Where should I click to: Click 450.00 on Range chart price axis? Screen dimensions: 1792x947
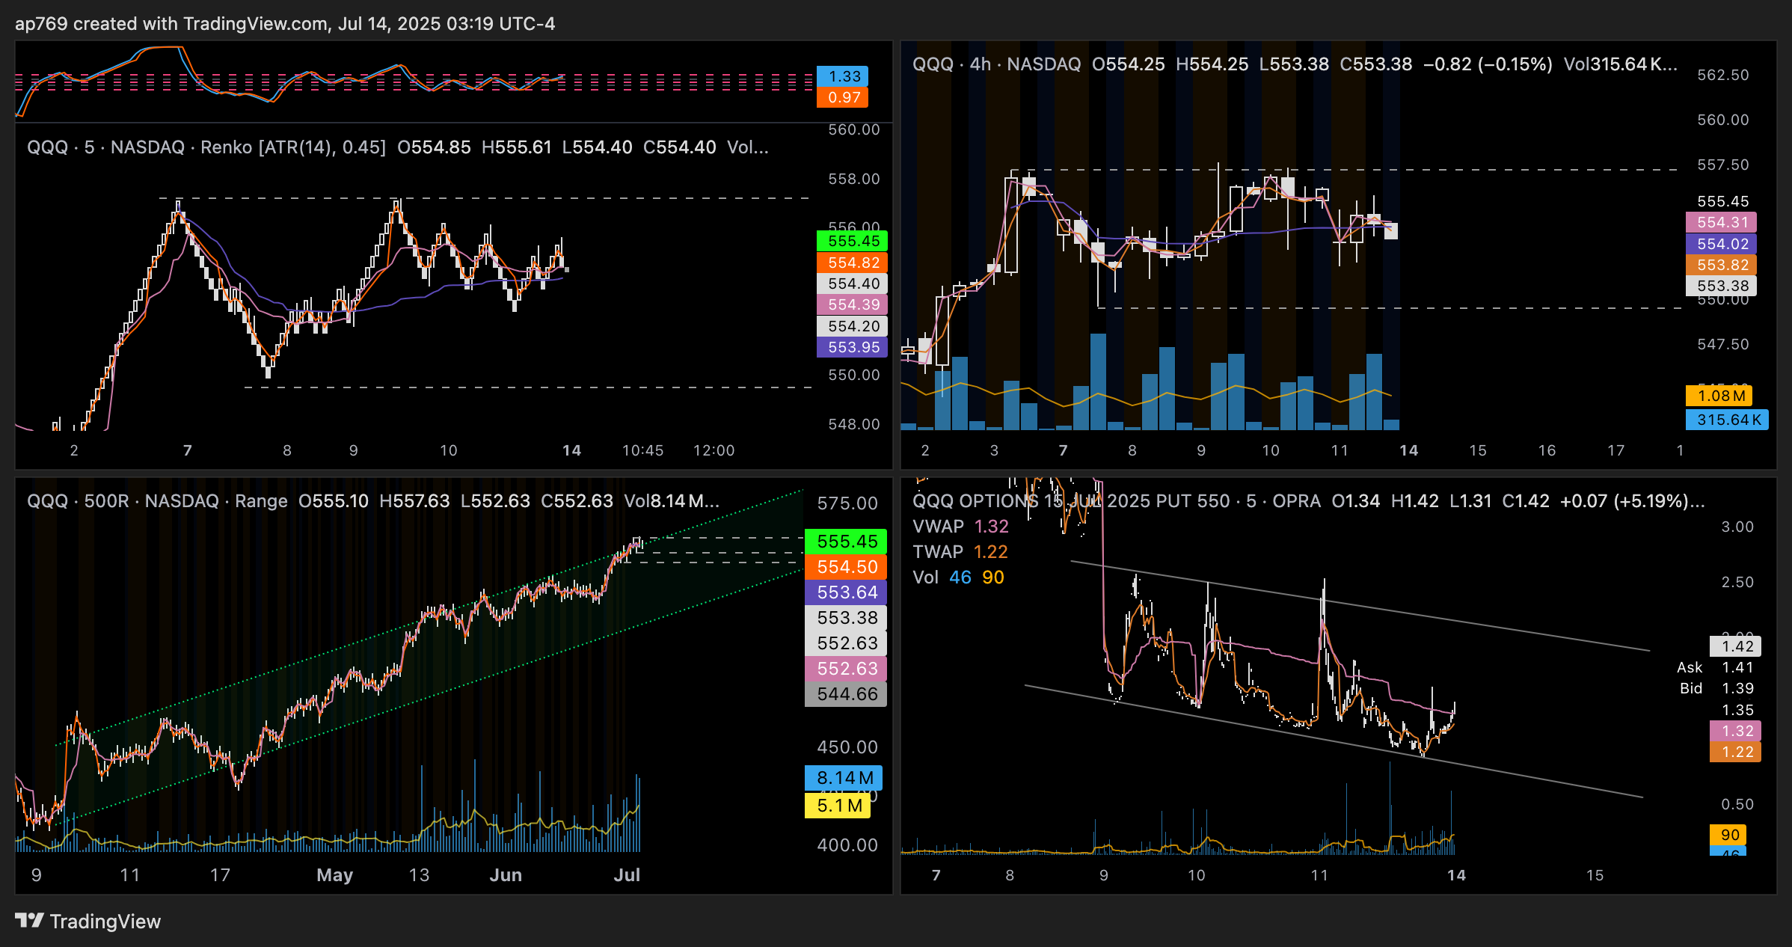point(847,747)
